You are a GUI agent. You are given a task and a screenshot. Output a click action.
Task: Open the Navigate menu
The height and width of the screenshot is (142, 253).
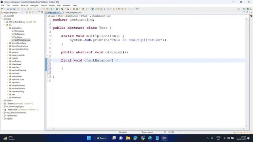[34, 6]
